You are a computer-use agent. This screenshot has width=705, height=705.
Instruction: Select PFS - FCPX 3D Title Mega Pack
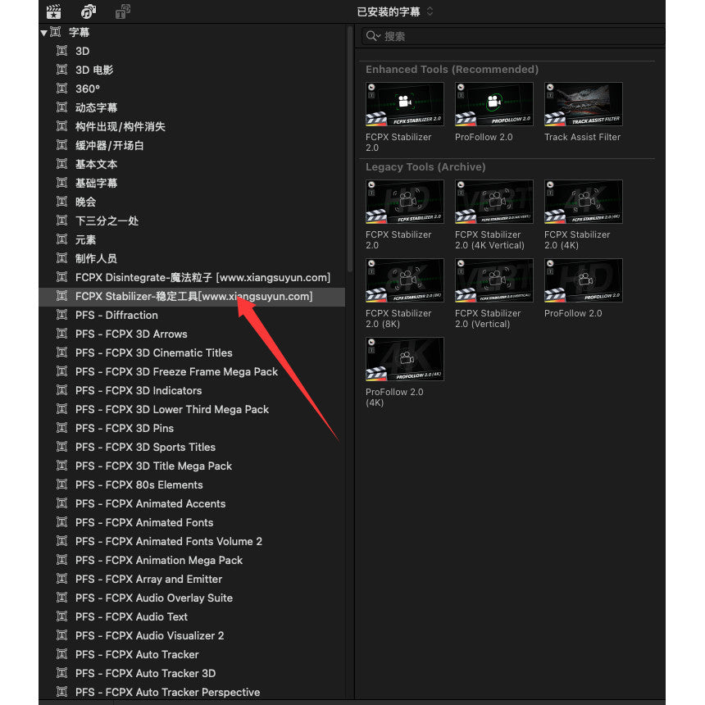point(192,466)
